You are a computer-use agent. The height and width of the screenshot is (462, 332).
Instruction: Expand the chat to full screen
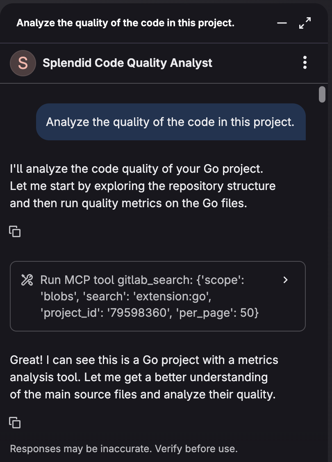coord(305,23)
